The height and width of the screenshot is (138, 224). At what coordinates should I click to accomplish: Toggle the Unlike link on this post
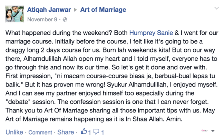(x=14, y=132)
